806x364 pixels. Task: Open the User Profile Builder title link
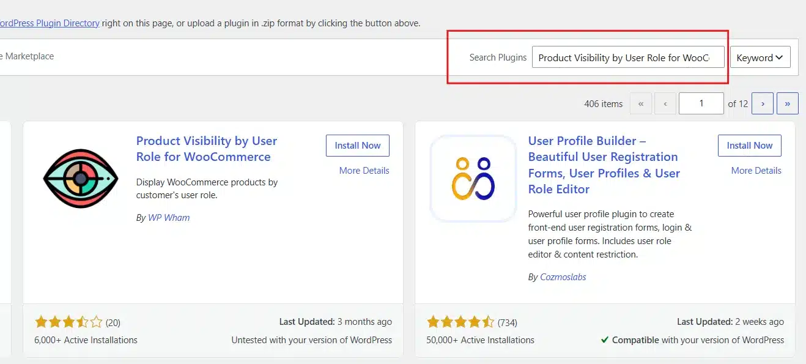pyautogui.click(x=604, y=165)
